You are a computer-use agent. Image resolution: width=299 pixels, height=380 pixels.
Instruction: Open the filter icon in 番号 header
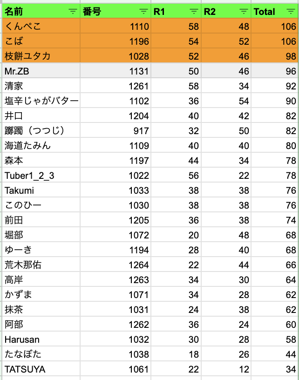coord(144,12)
